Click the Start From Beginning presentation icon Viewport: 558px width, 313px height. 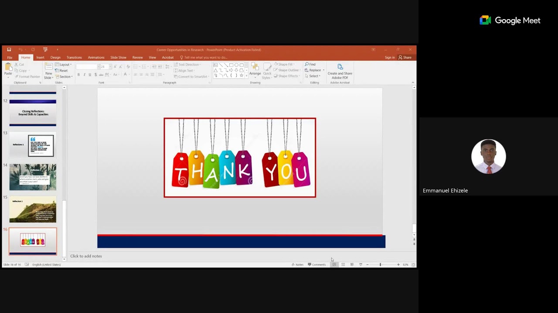[x=45, y=50]
